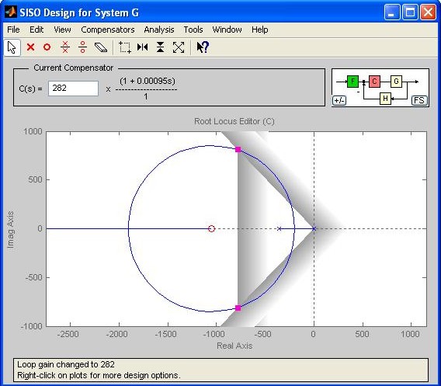
Task: Click the full view zoom-out icon
Action: tap(179, 47)
